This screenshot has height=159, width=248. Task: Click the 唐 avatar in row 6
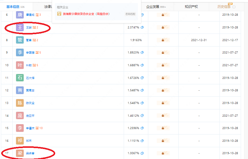pyautogui.click(x=20, y=15)
